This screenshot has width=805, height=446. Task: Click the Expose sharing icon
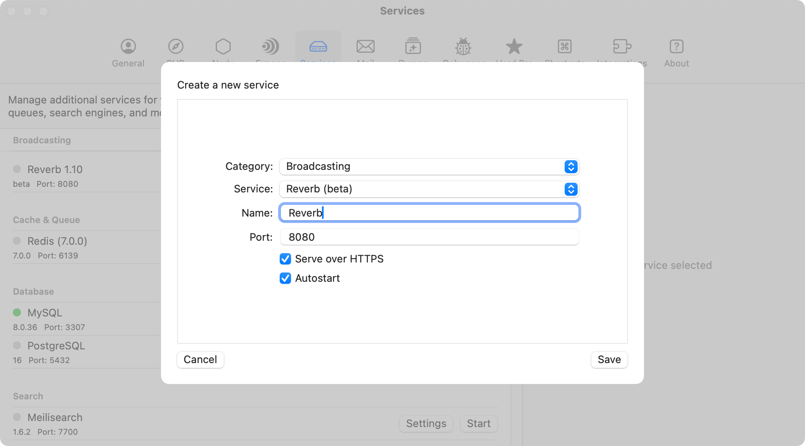pos(270,46)
